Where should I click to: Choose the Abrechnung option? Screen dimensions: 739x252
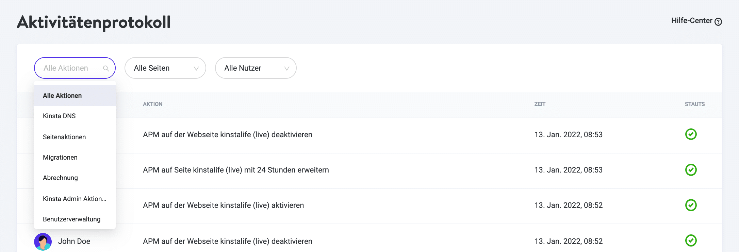pos(60,178)
